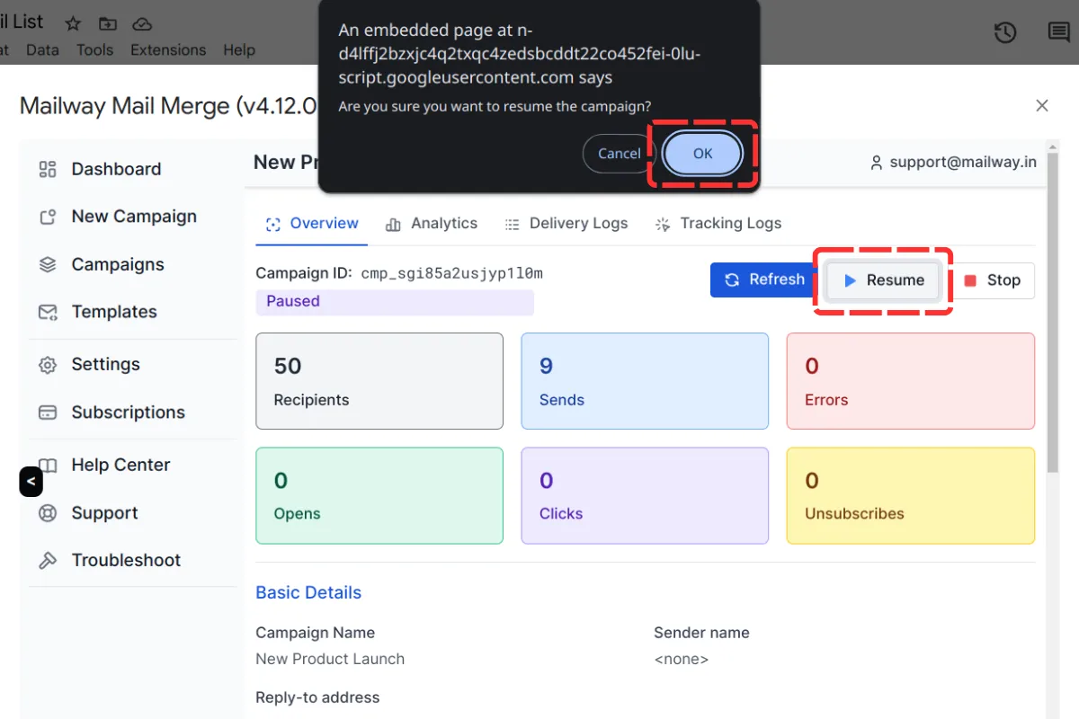Select the Troubleshoot wrench icon

tap(47, 560)
